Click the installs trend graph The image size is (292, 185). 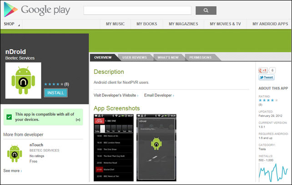coord(273,173)
